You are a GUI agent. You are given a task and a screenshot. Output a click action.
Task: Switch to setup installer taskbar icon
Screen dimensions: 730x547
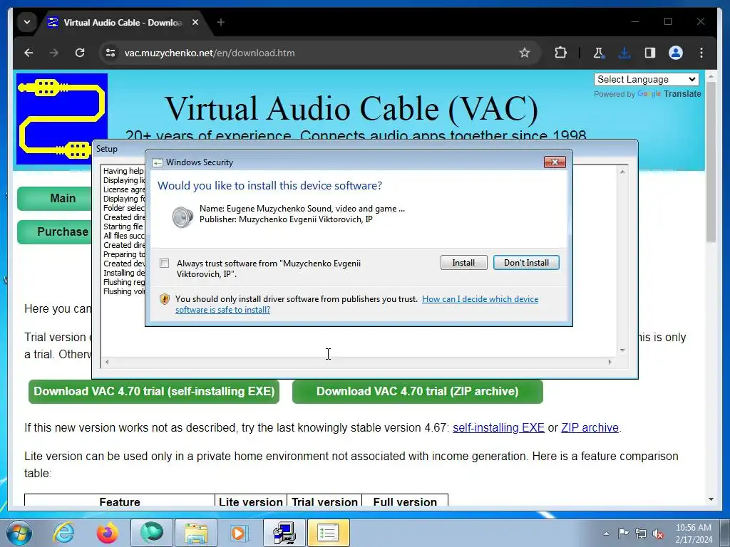284,533
